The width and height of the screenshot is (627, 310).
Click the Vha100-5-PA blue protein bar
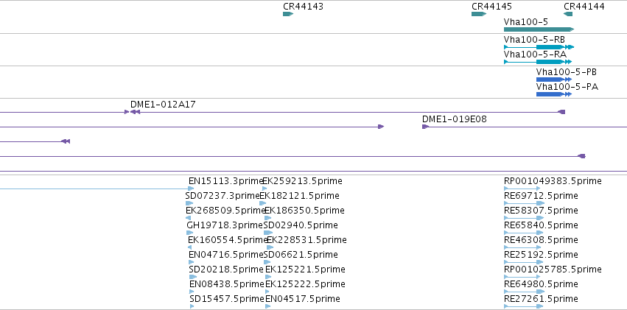554,94
